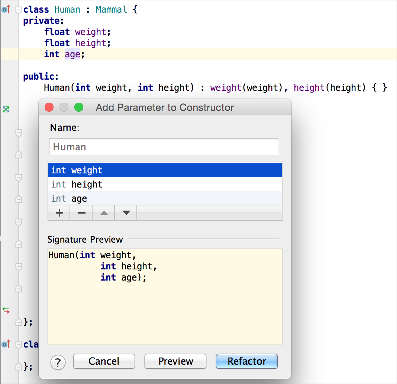Click fold end marker at last closing brace
Viewport: 397px width, 384px height.
(19, 367)
